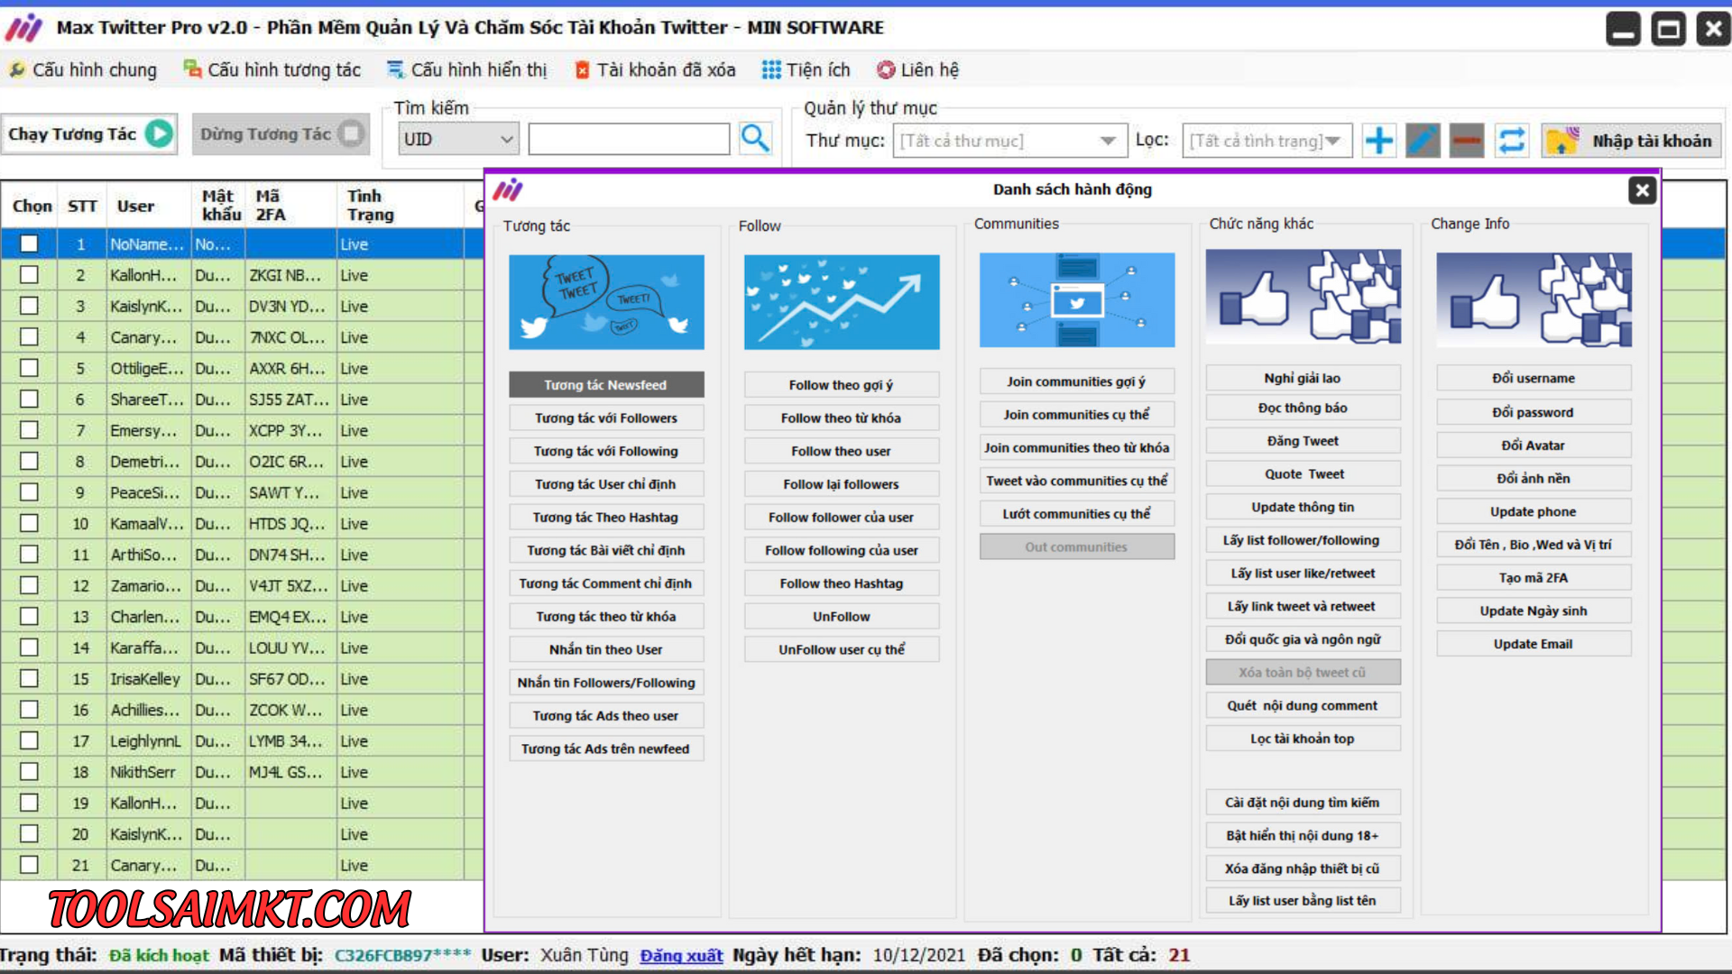Click the blue plus add-folder icon
This screenshot has height=974, width=1732.
pyautogui.click(x=1378, y=141)
